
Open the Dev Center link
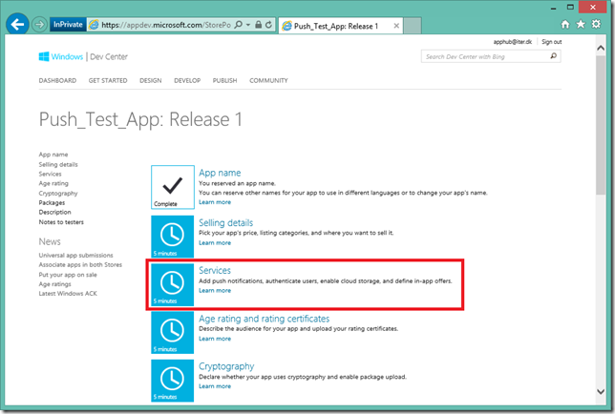(x=109, y=57)
